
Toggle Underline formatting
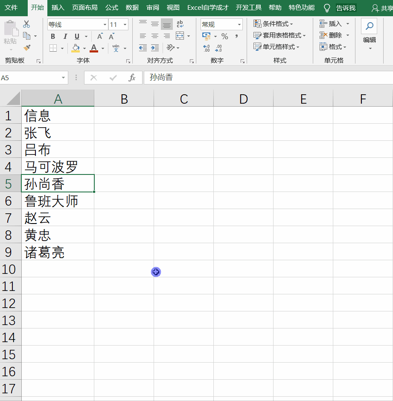[77, 36]
